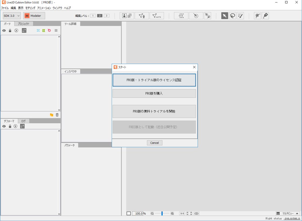The height and width of the screenshot is (221, 302).
Task: Click circled arrow icon in Deformer panel
Action: click(x=16, y=126)
